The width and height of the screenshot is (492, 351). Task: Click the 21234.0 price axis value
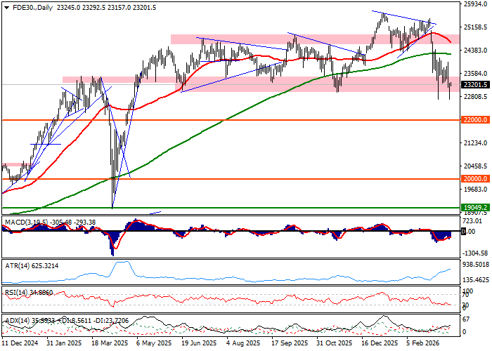coord(476,143)
